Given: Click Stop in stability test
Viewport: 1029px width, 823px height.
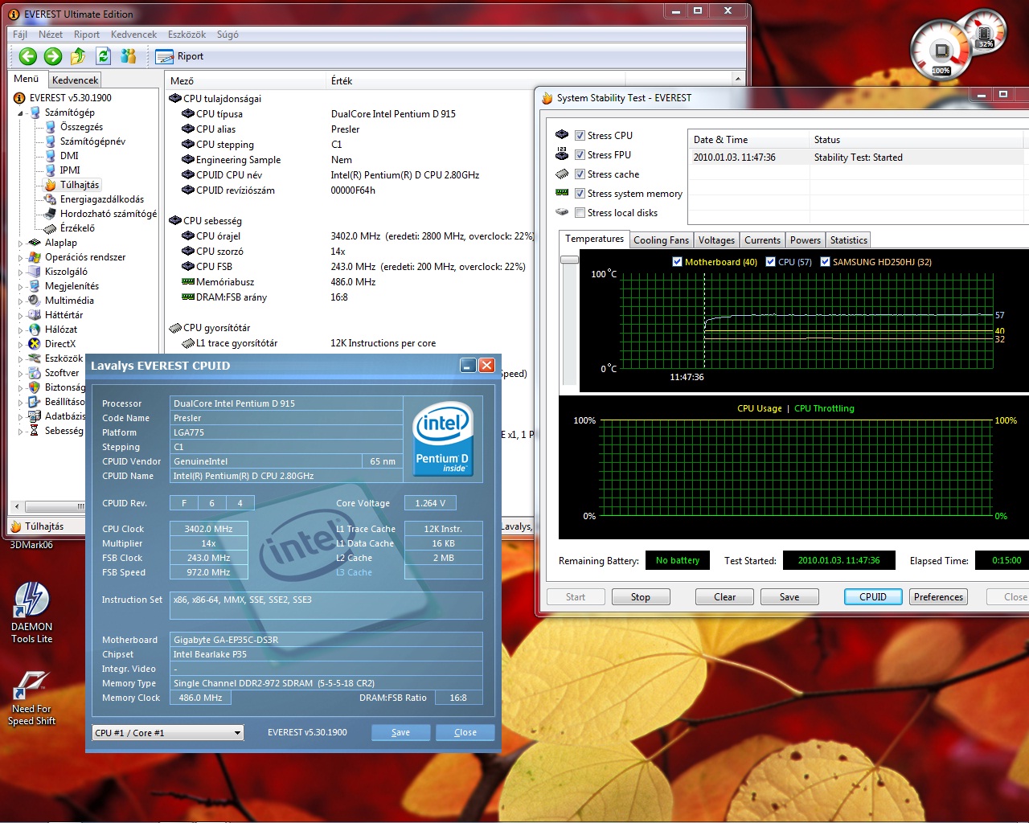Looking at the screenshot, I should click(x=641, y=597).
